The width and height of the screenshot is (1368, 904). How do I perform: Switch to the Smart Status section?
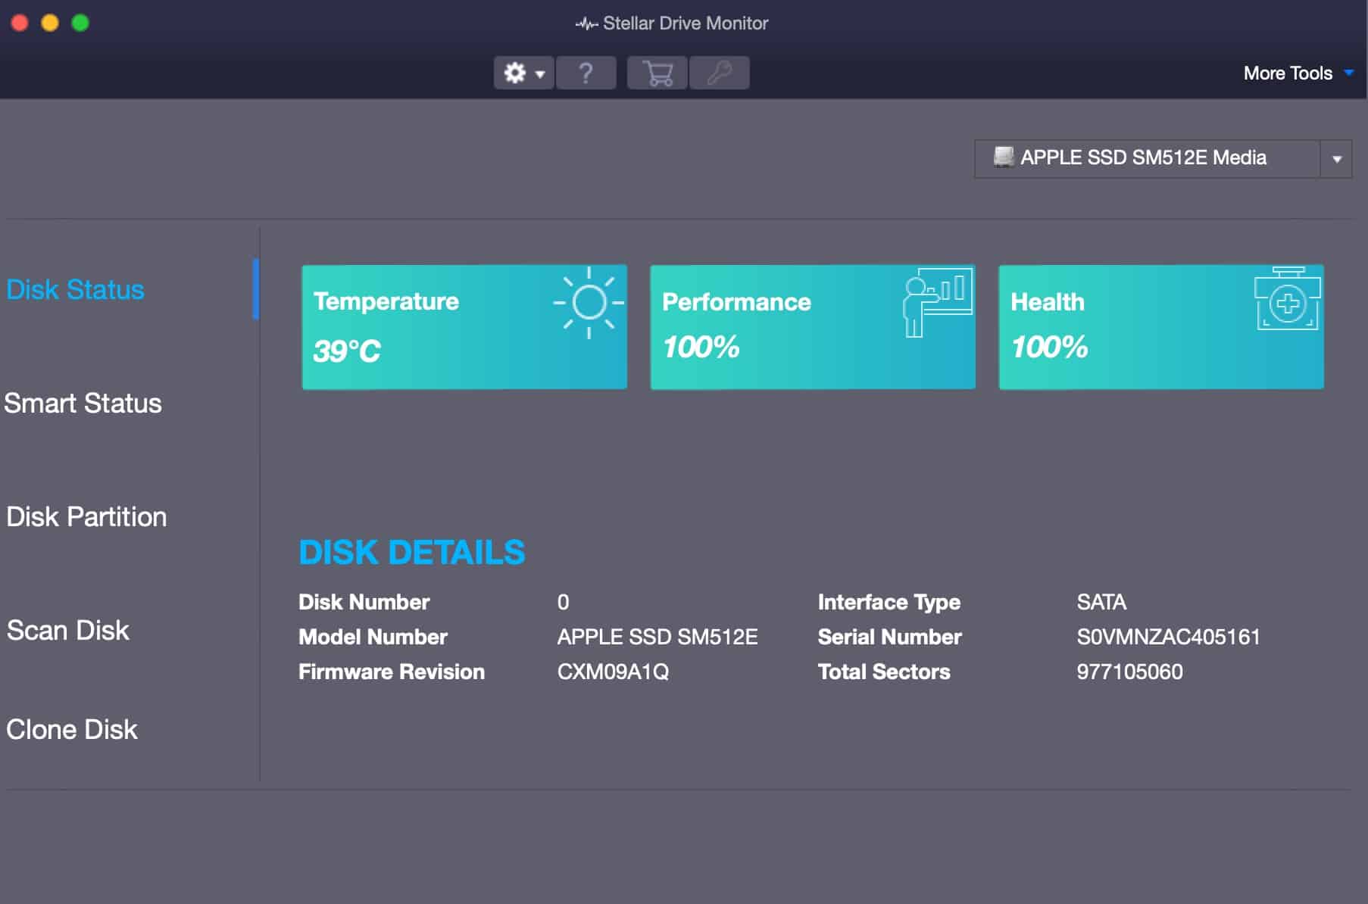click(x=82, y=404)
